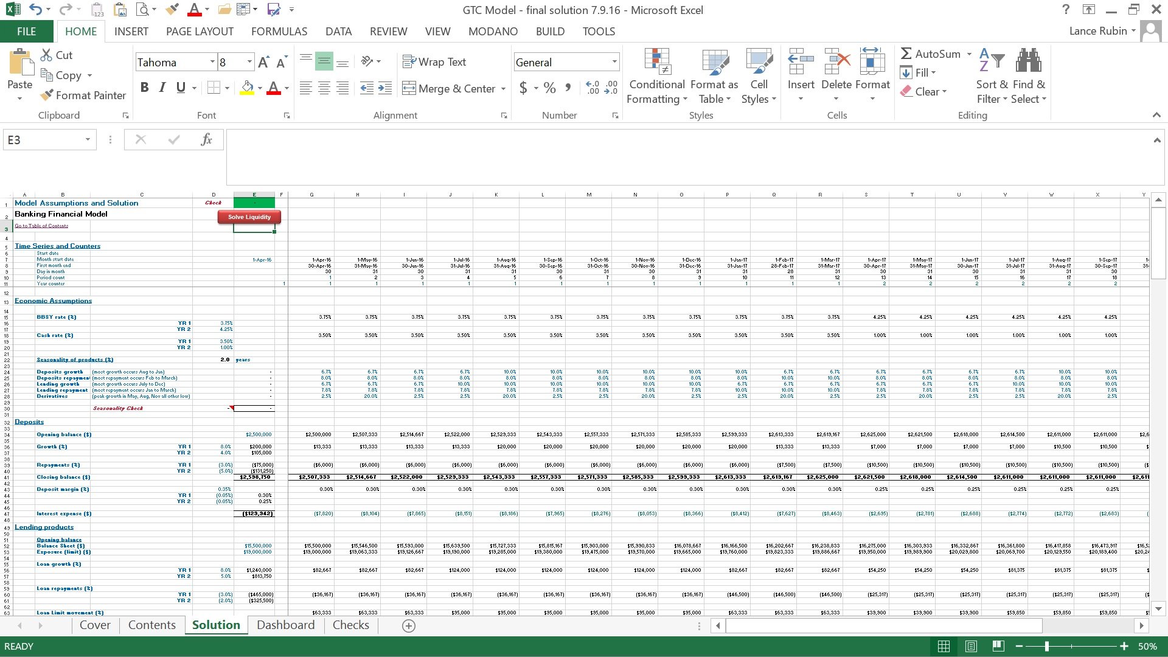Apply yellow fill color to cell
Screen dimensions: 1168x657
[x=246, y=88]
